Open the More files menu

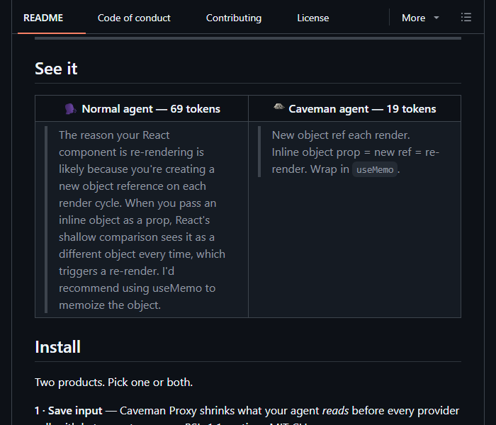coord(420,18)
